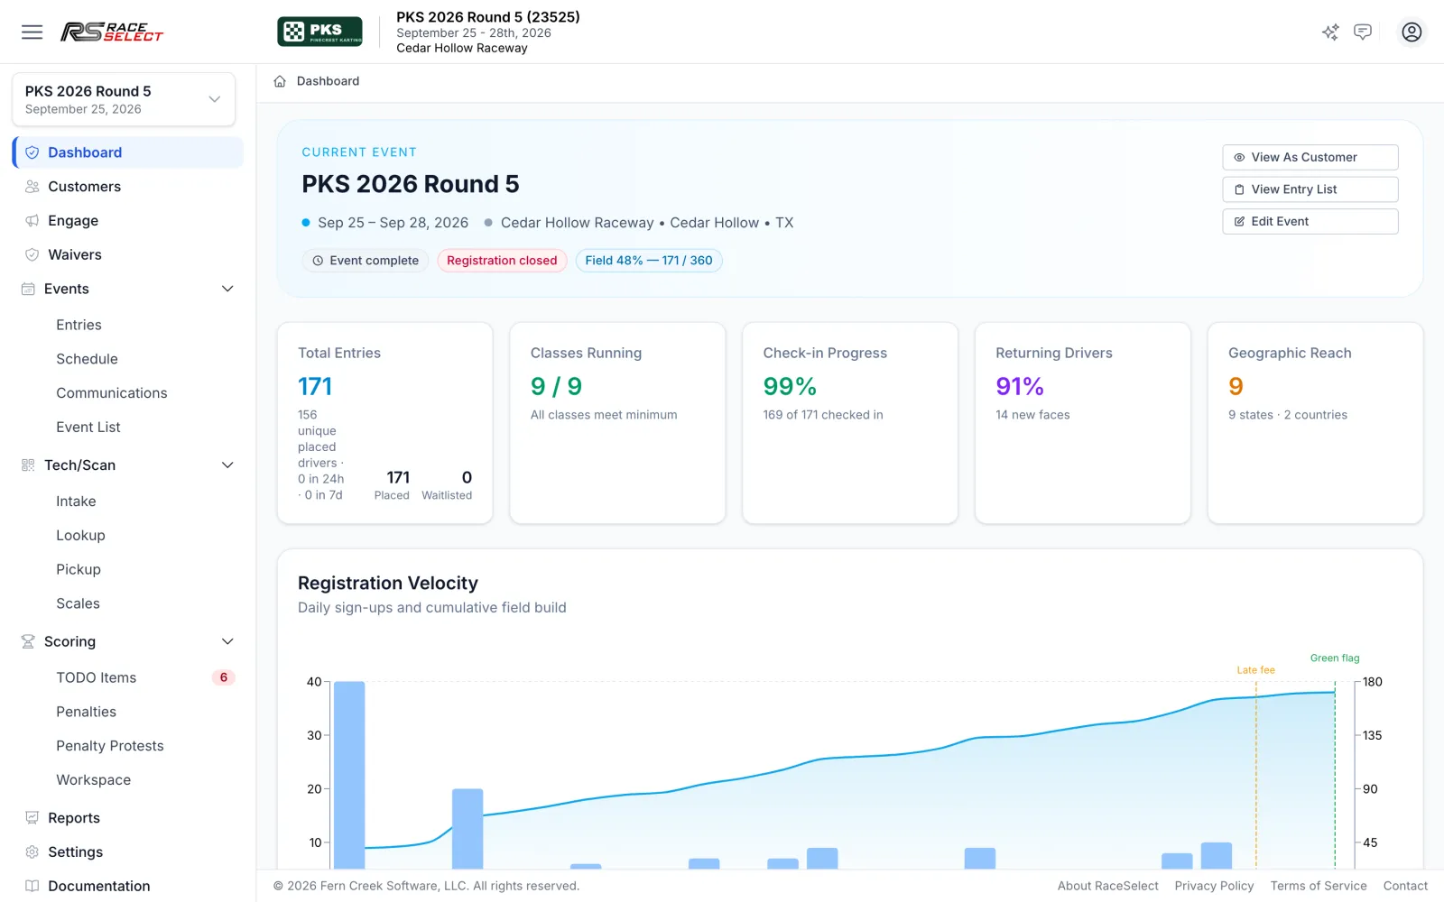Click the Green flag chart marker

pyautogui.click(x=1335, y=658)
